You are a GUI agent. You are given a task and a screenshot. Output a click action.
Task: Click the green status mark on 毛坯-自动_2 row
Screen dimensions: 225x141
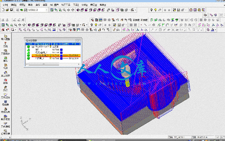[28, 52]
